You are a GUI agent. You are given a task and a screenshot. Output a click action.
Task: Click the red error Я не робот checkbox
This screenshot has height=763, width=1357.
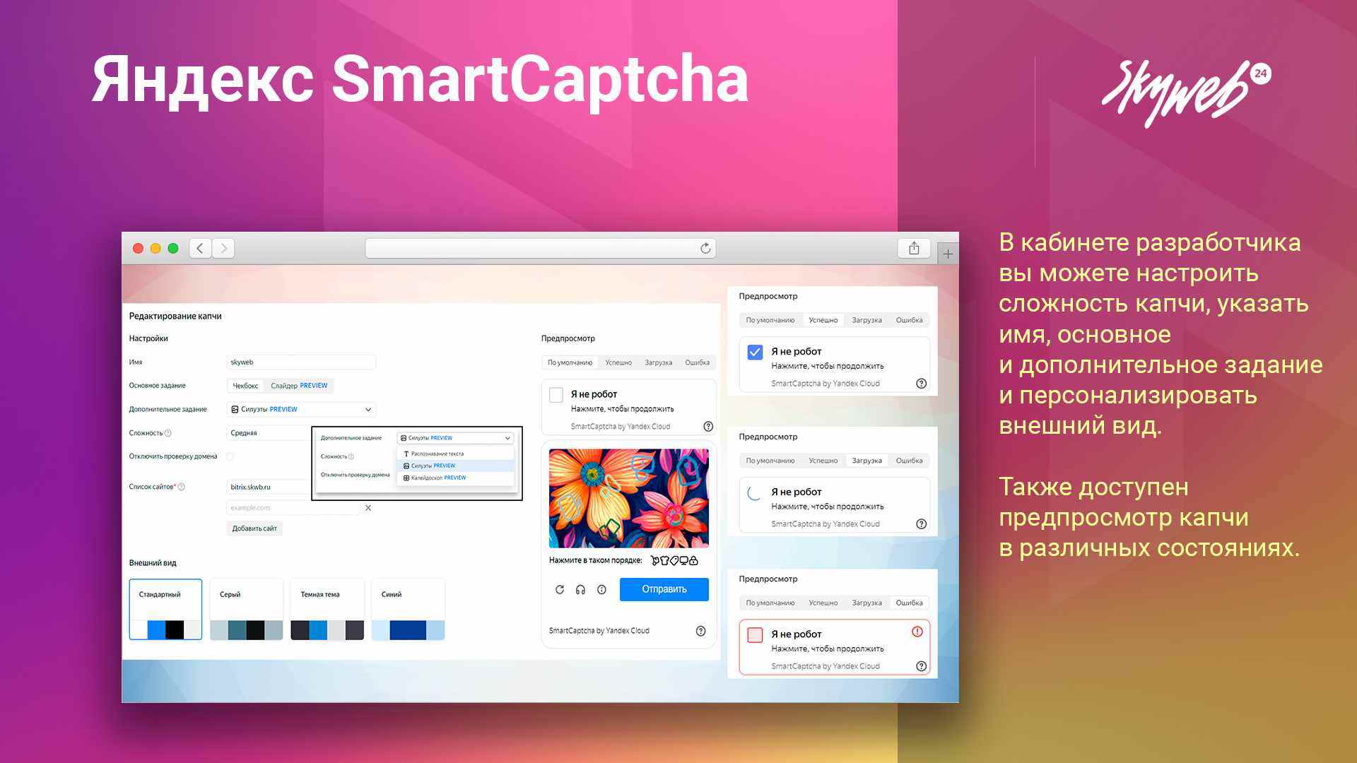coord(755,634)
